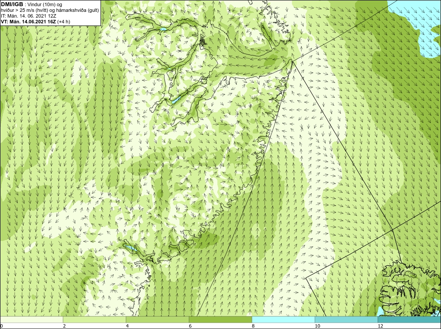Click the legend scale label '12'

(381, 326)
